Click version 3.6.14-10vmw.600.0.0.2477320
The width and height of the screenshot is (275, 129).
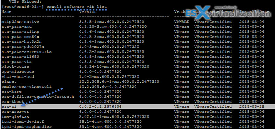click(x=114, y=67)
